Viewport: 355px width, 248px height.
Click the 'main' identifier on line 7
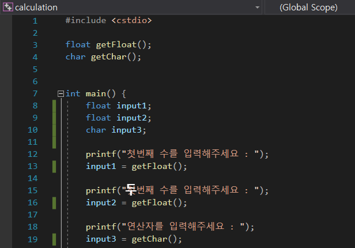point(96,93)
